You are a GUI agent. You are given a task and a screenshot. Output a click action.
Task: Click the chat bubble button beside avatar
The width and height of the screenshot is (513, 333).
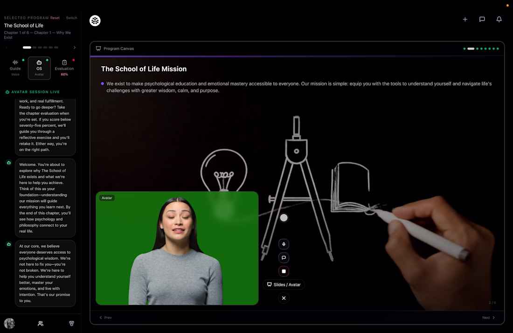tap(284, 258)
